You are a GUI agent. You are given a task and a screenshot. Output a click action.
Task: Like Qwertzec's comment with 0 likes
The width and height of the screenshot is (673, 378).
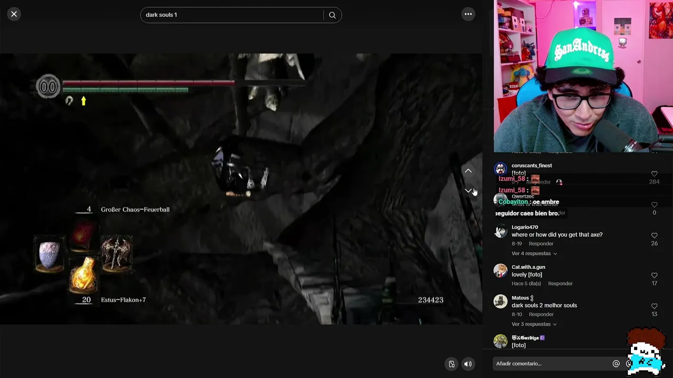tap(654, 205)
